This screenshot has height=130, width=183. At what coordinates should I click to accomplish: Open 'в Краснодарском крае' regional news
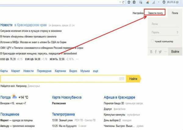click(30, 25)
